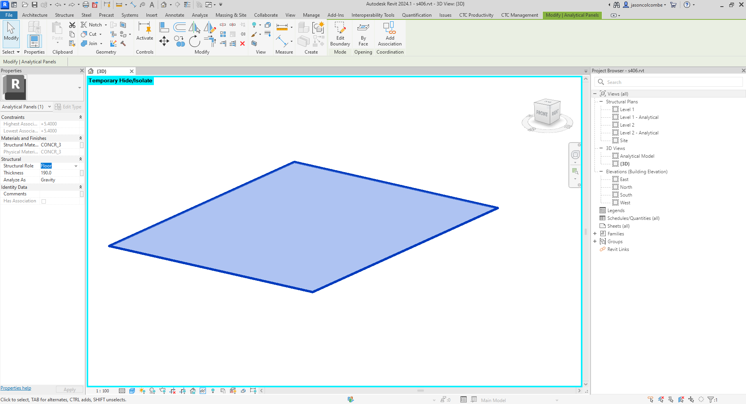Viewport: 746px width, 404px height.
Task: Activate Controls with the Activate button
Action: coord(145,31)
